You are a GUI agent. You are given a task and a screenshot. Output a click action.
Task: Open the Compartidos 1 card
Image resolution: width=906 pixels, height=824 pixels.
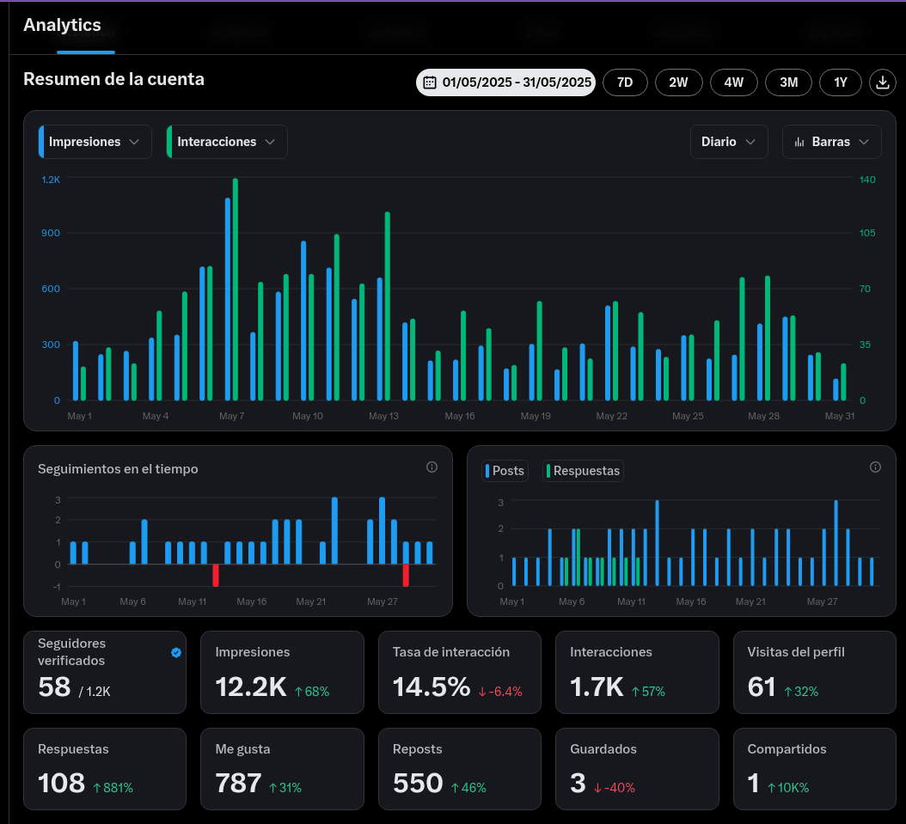(815, 769)
